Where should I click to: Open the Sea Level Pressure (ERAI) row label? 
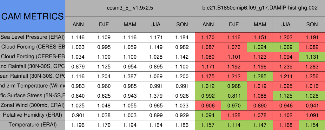tap(32, 37)
